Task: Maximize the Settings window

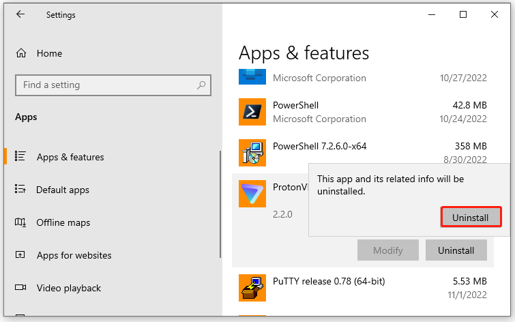Action: click(463, 14)
